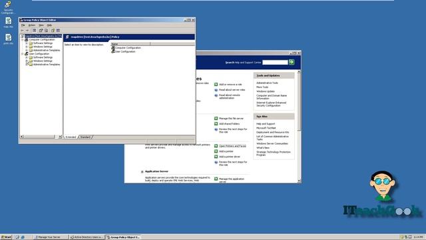
Task: Click the Forward arrow in Group Policy toolbar
Action: point(27,31)
